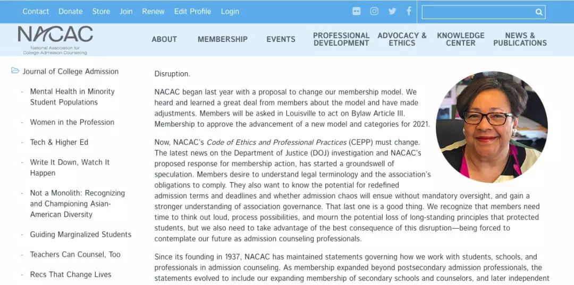Click the Login link
574x285 pixels.
point(230,11)
